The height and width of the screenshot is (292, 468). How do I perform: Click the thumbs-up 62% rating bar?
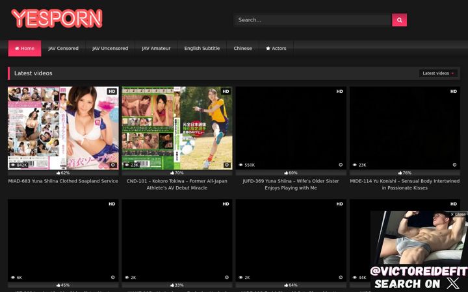click(x=63, y=173)
